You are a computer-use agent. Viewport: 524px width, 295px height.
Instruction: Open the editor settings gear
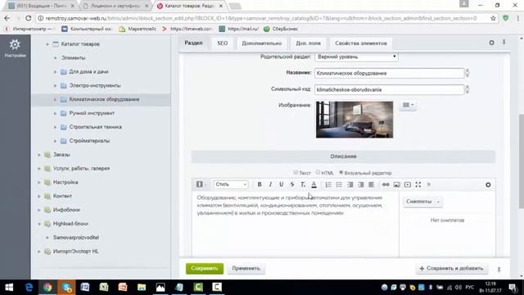[488, 184]
